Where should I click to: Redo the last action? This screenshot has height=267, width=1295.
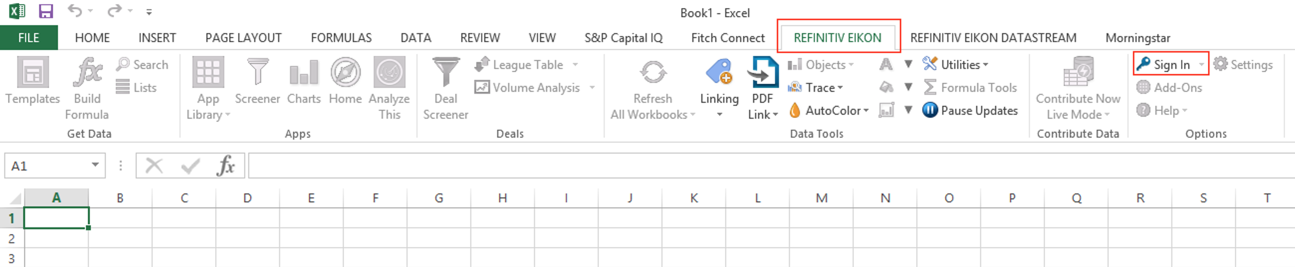click(x=114, y=10)
